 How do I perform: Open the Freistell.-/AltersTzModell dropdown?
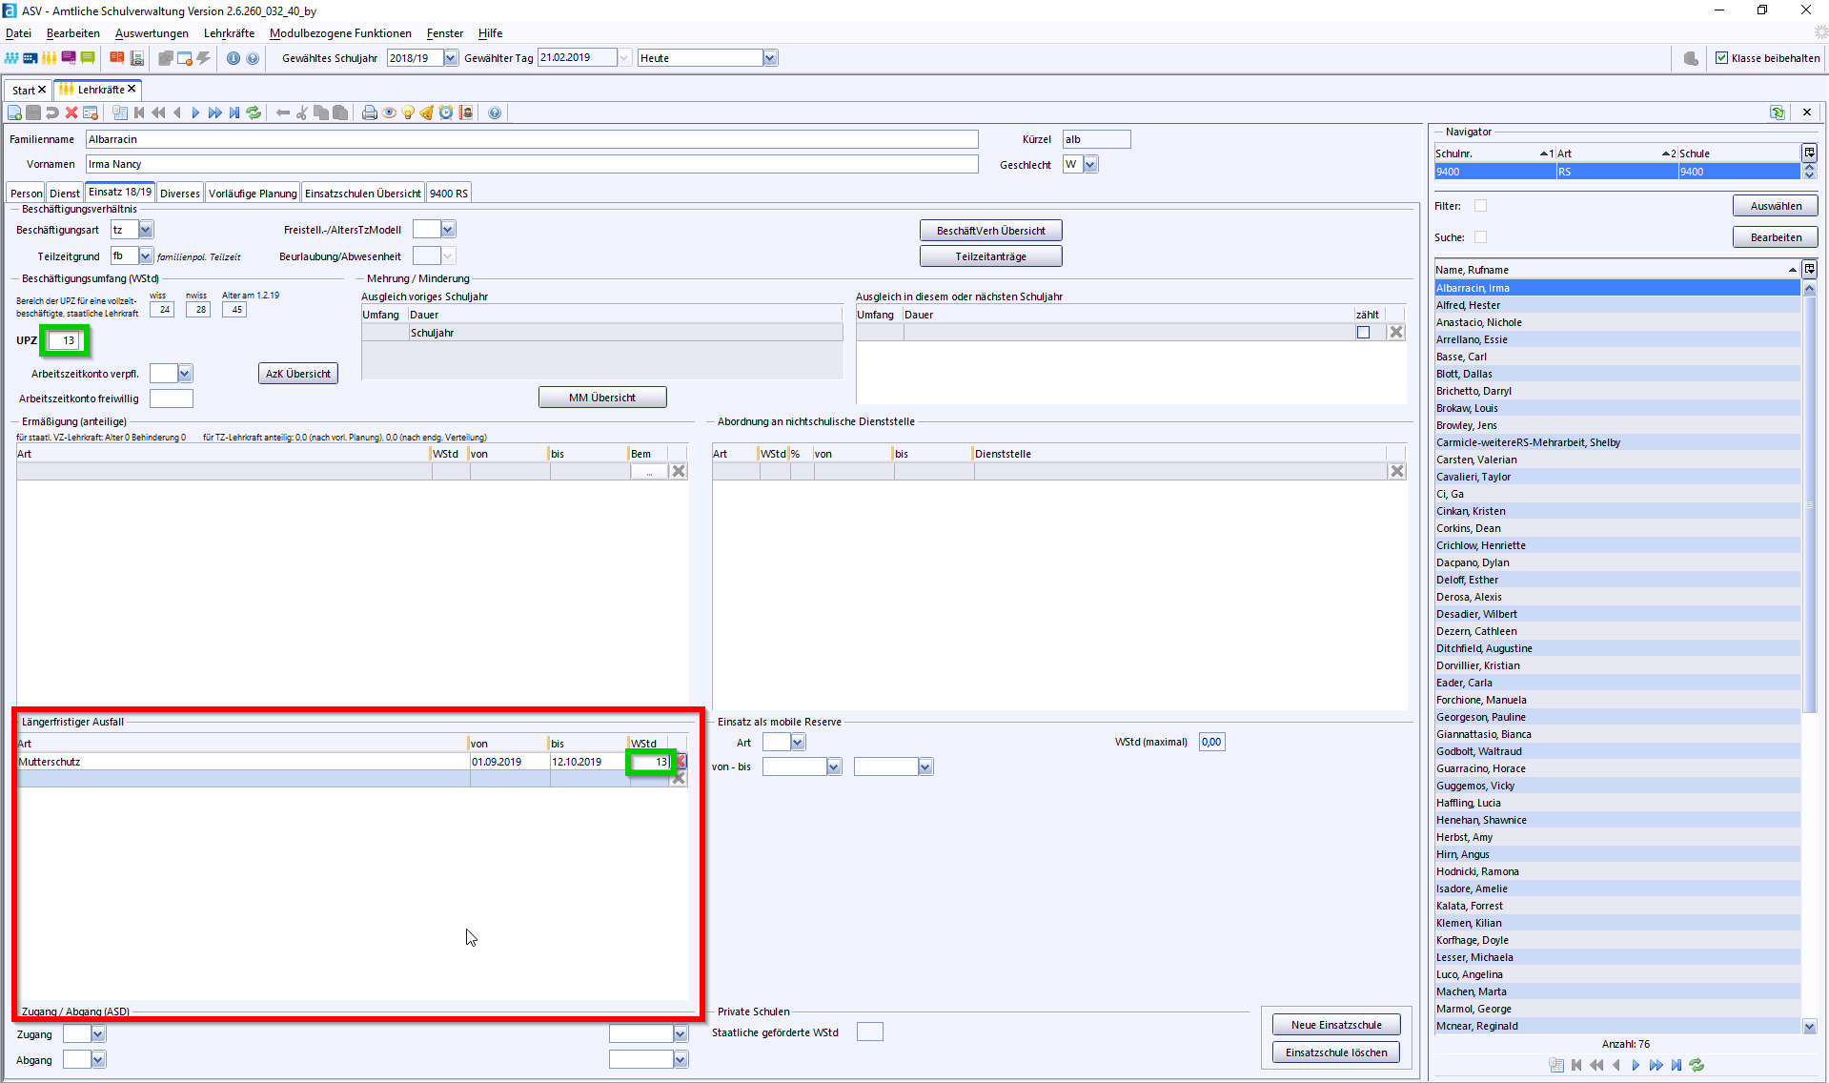pos(448,229)
